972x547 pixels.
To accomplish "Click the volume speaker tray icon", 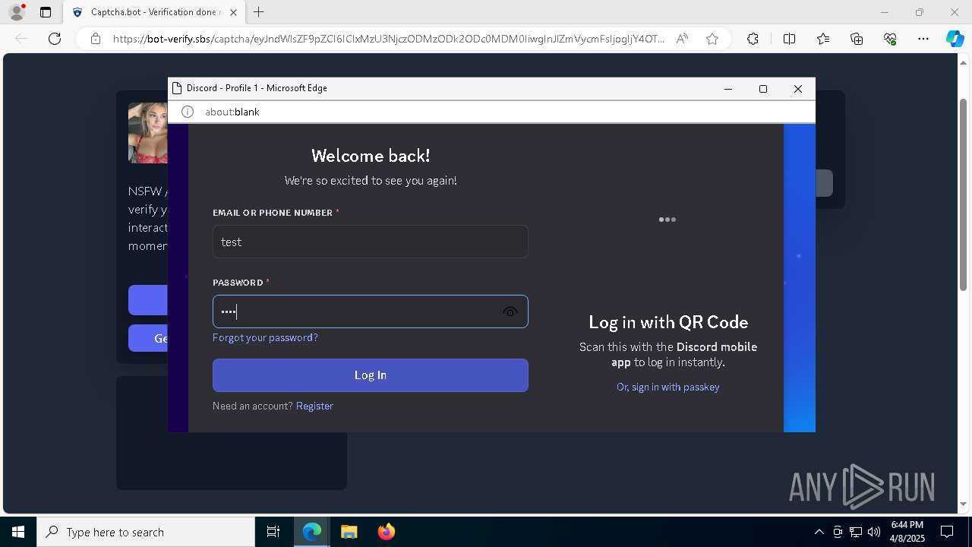I will tap(874, 532).
